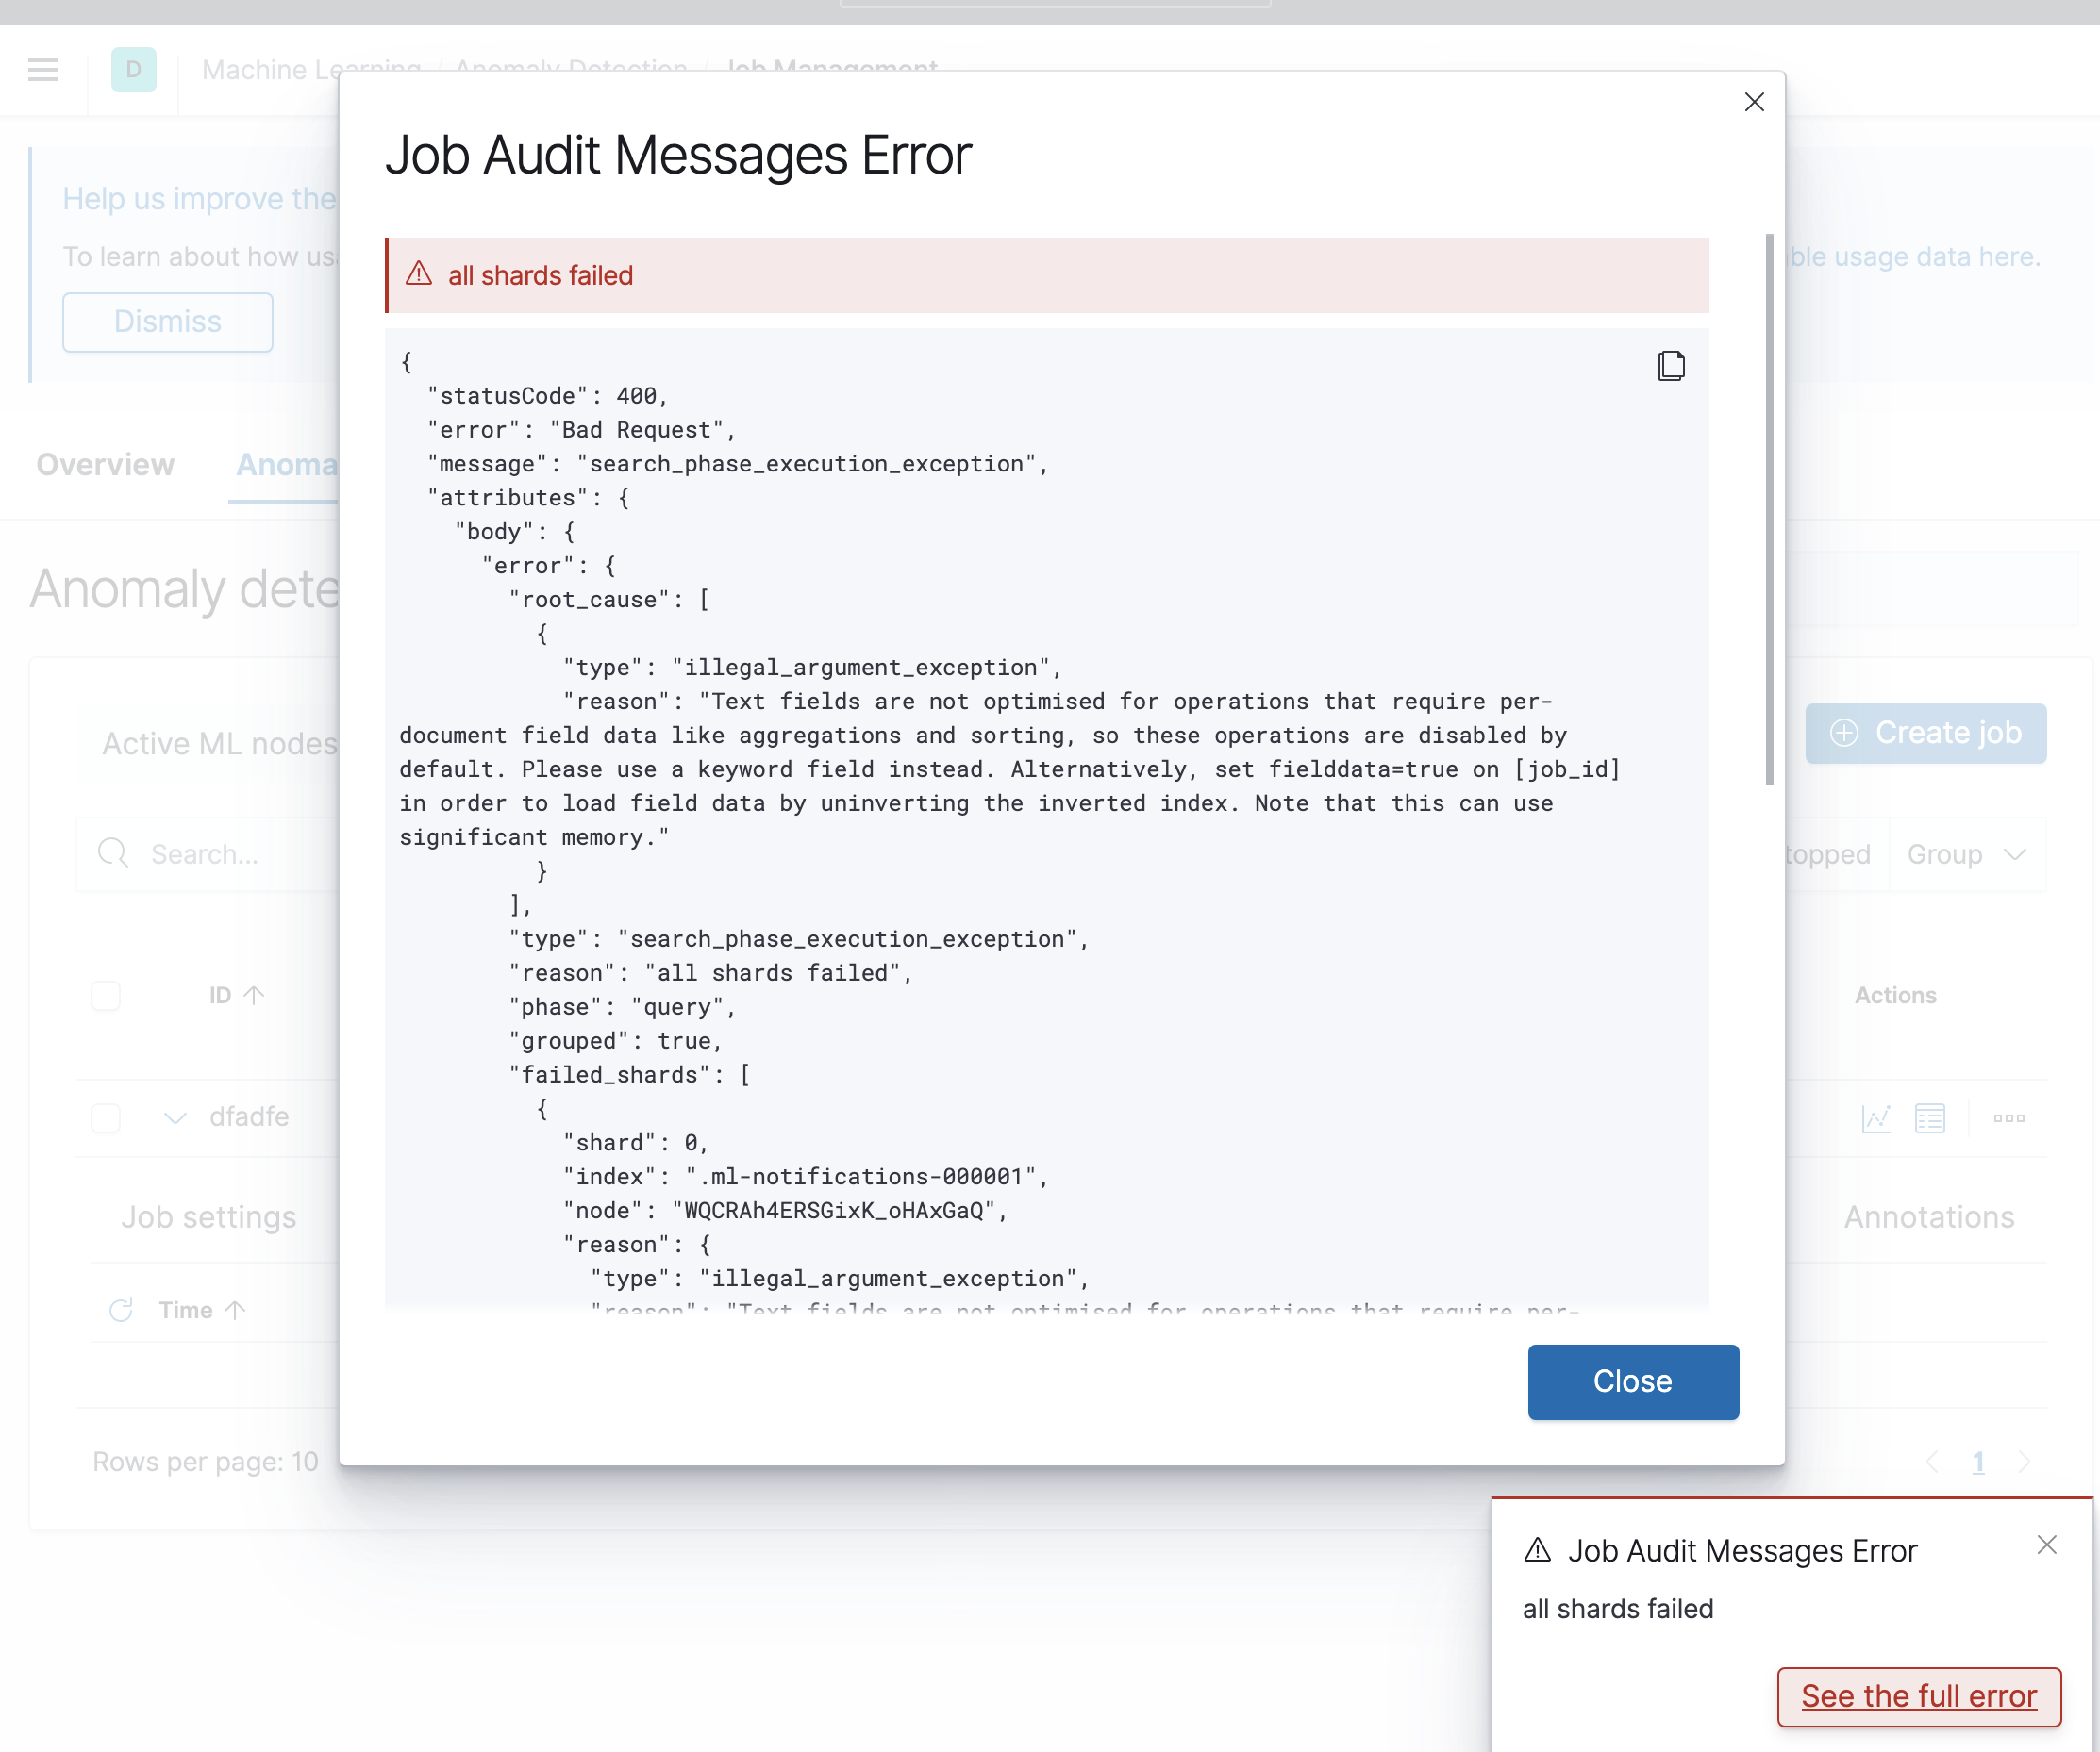Check the dfadfe job row checkbox
This screenshot has height=1752, width=2100.
click(106, 1117)
